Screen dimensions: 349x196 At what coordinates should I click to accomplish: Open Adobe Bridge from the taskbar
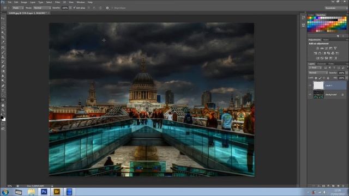point(57,192)
